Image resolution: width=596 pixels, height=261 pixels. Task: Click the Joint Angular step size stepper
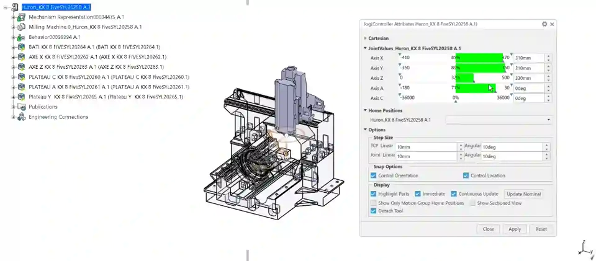(546, 156)
